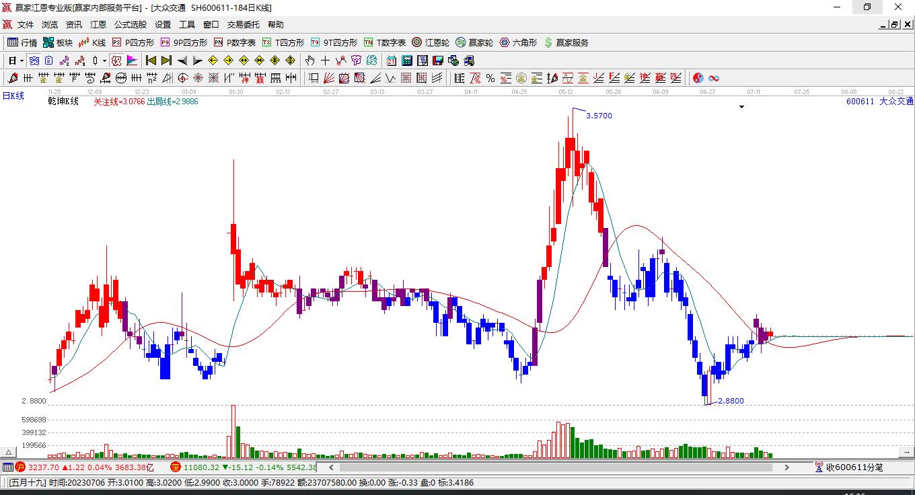Open the T四方形 square chart

283,42
